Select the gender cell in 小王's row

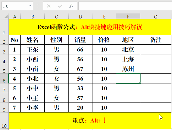point(57,98)
